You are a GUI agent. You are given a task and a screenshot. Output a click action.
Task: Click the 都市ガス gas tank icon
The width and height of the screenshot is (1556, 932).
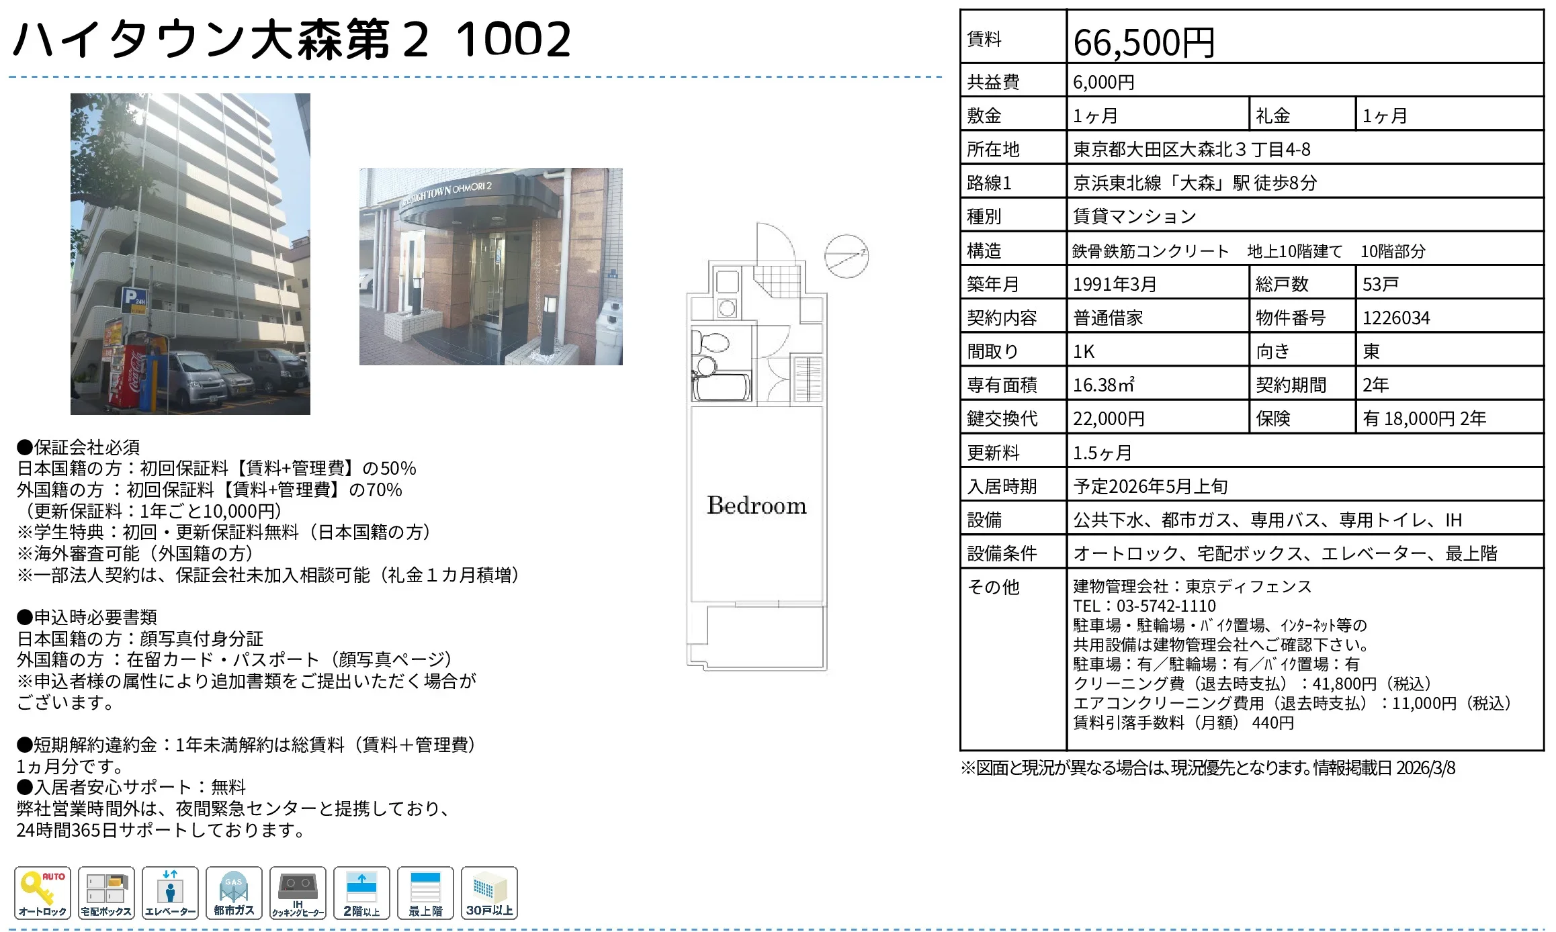point(234,892)
